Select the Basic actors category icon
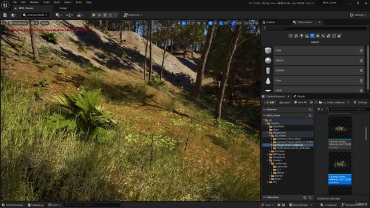This screenshot has height=208, width=370. click(x=296, y=36)
